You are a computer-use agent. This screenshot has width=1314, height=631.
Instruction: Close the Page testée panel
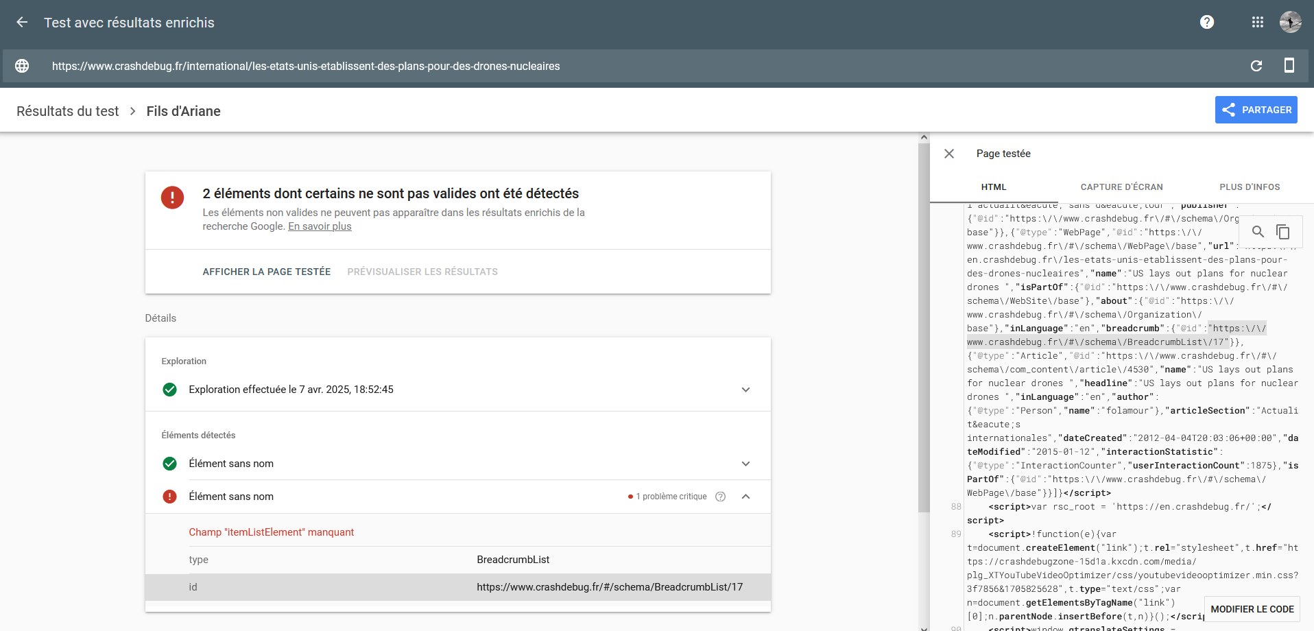949,154
